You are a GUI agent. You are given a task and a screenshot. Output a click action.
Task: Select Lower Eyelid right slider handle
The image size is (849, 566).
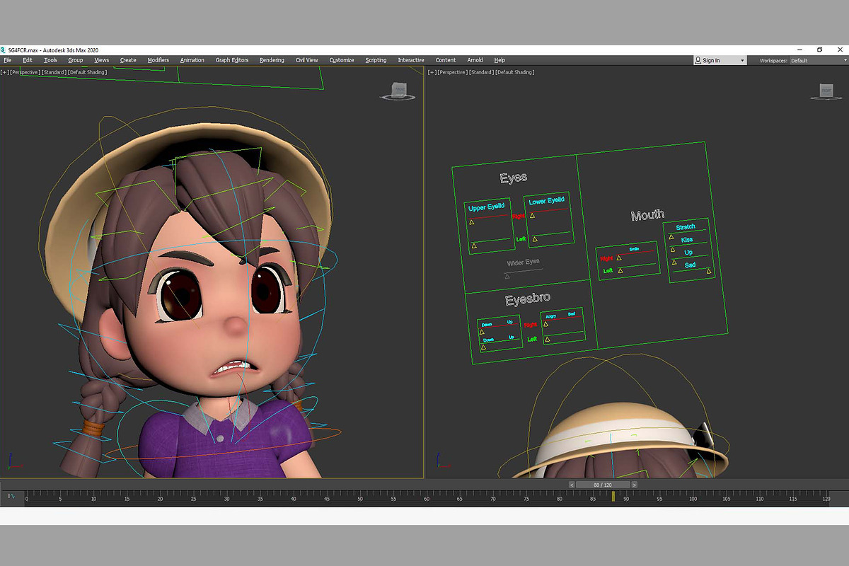tap(533, 216)
